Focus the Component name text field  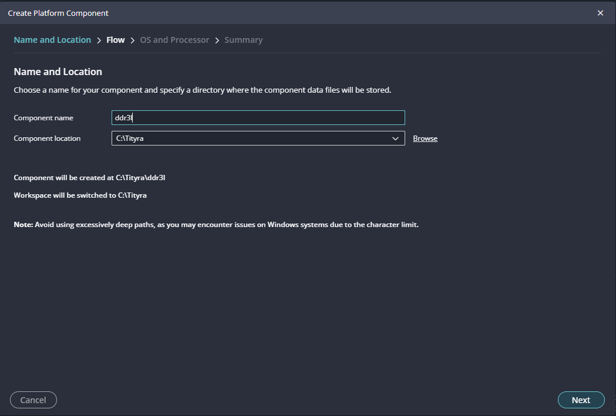(258, 118)
